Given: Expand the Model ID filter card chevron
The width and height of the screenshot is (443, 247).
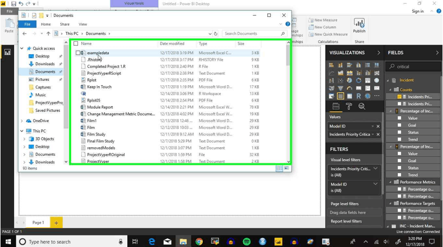Looking at the screenshot, I should coord(376,184).
